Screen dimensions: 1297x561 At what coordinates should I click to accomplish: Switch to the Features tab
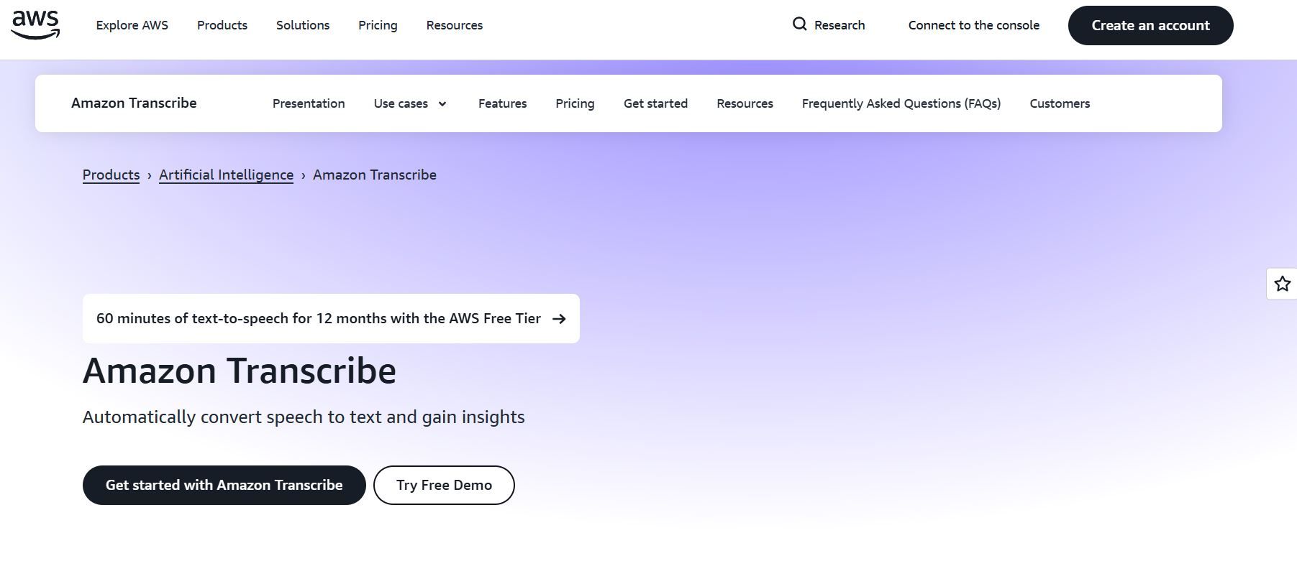tap(502, 103)
